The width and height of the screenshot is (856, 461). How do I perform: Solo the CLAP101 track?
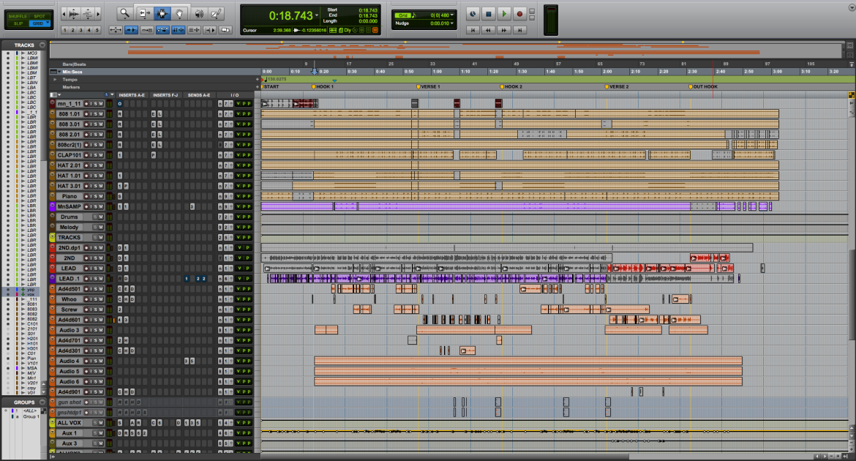point(96,155)
